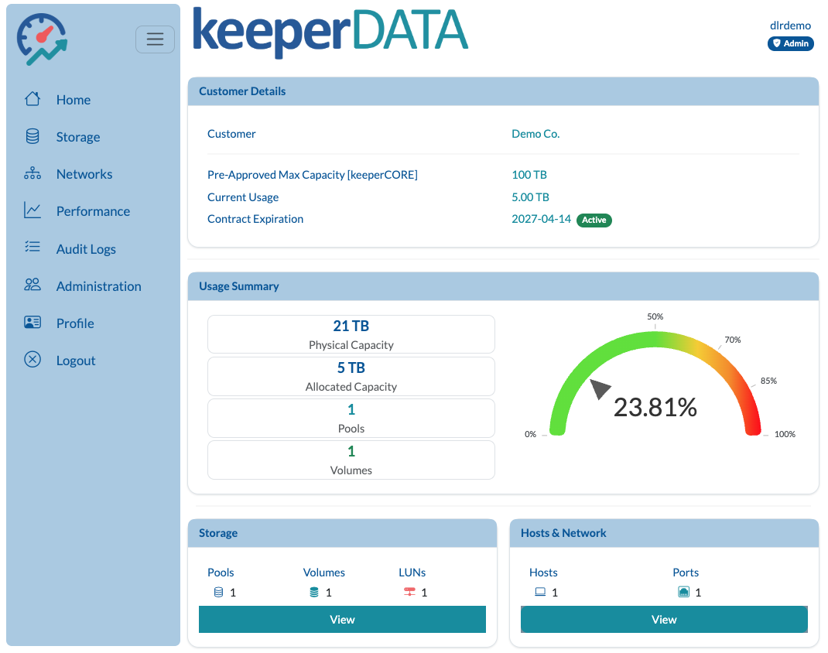This screenshot has height=653, width=828.
Task: Select the 5.00 TB current usage value
Action: coord(530,197)
